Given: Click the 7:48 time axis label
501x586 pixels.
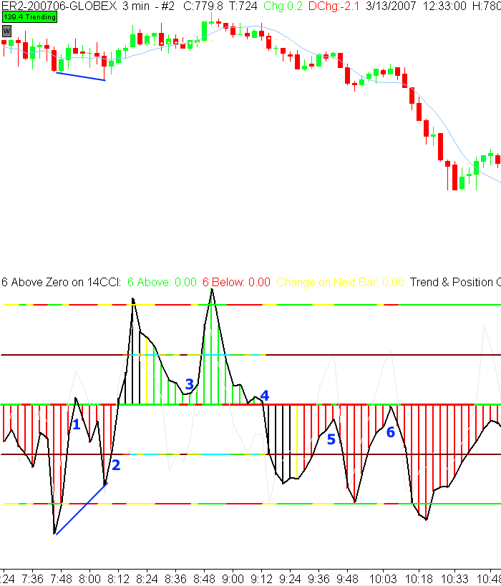Looking at the screenshot, I should tap(62, 580).
